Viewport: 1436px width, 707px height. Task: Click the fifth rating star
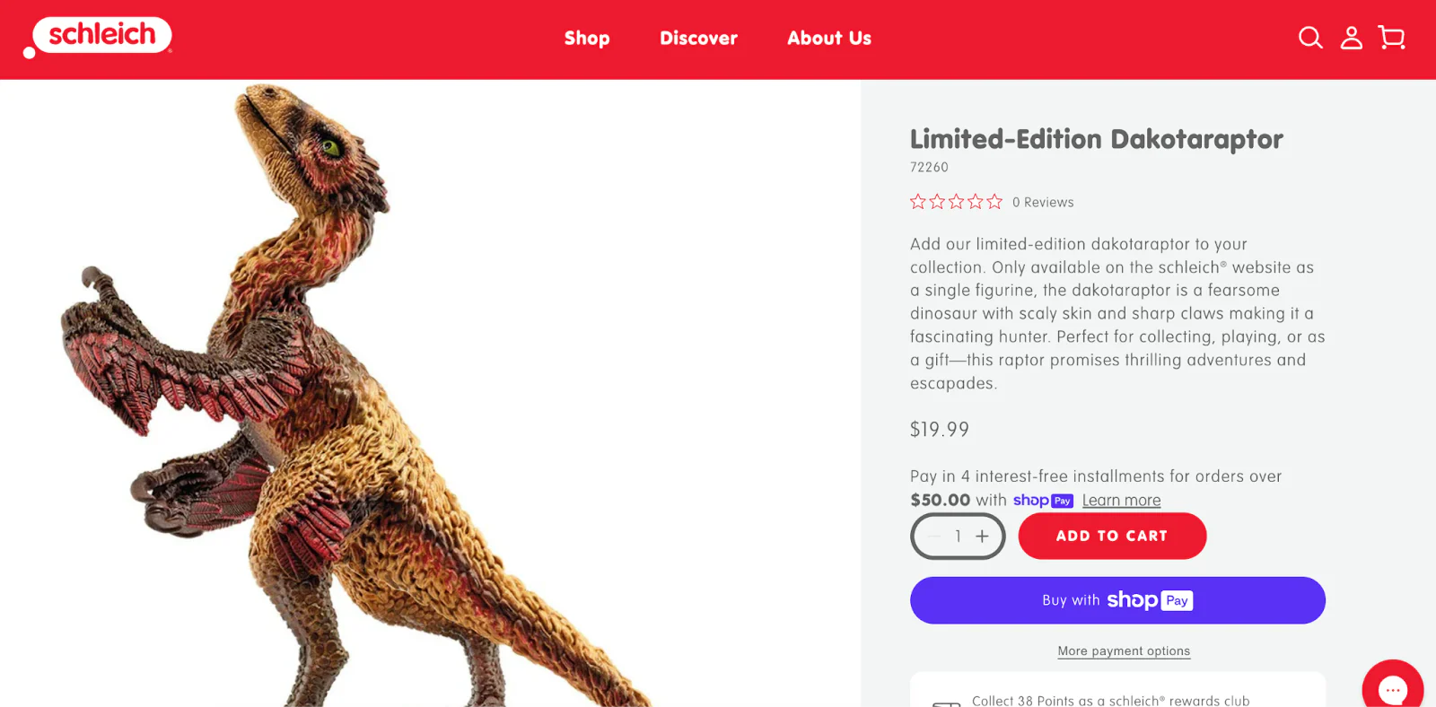(x=995, y=201)
